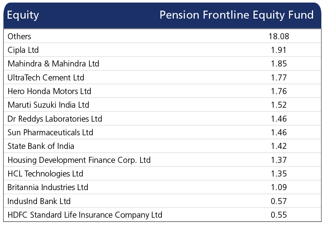Click the UltraTech Cement Ltd row
324x226 pixels.
click(x=162, y=77)
